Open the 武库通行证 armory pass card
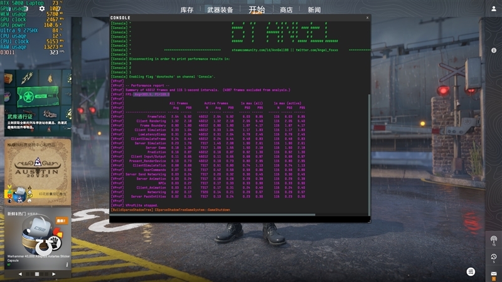Screen dimensions: 502x282 pyautogui.click(x=38, y=103)
